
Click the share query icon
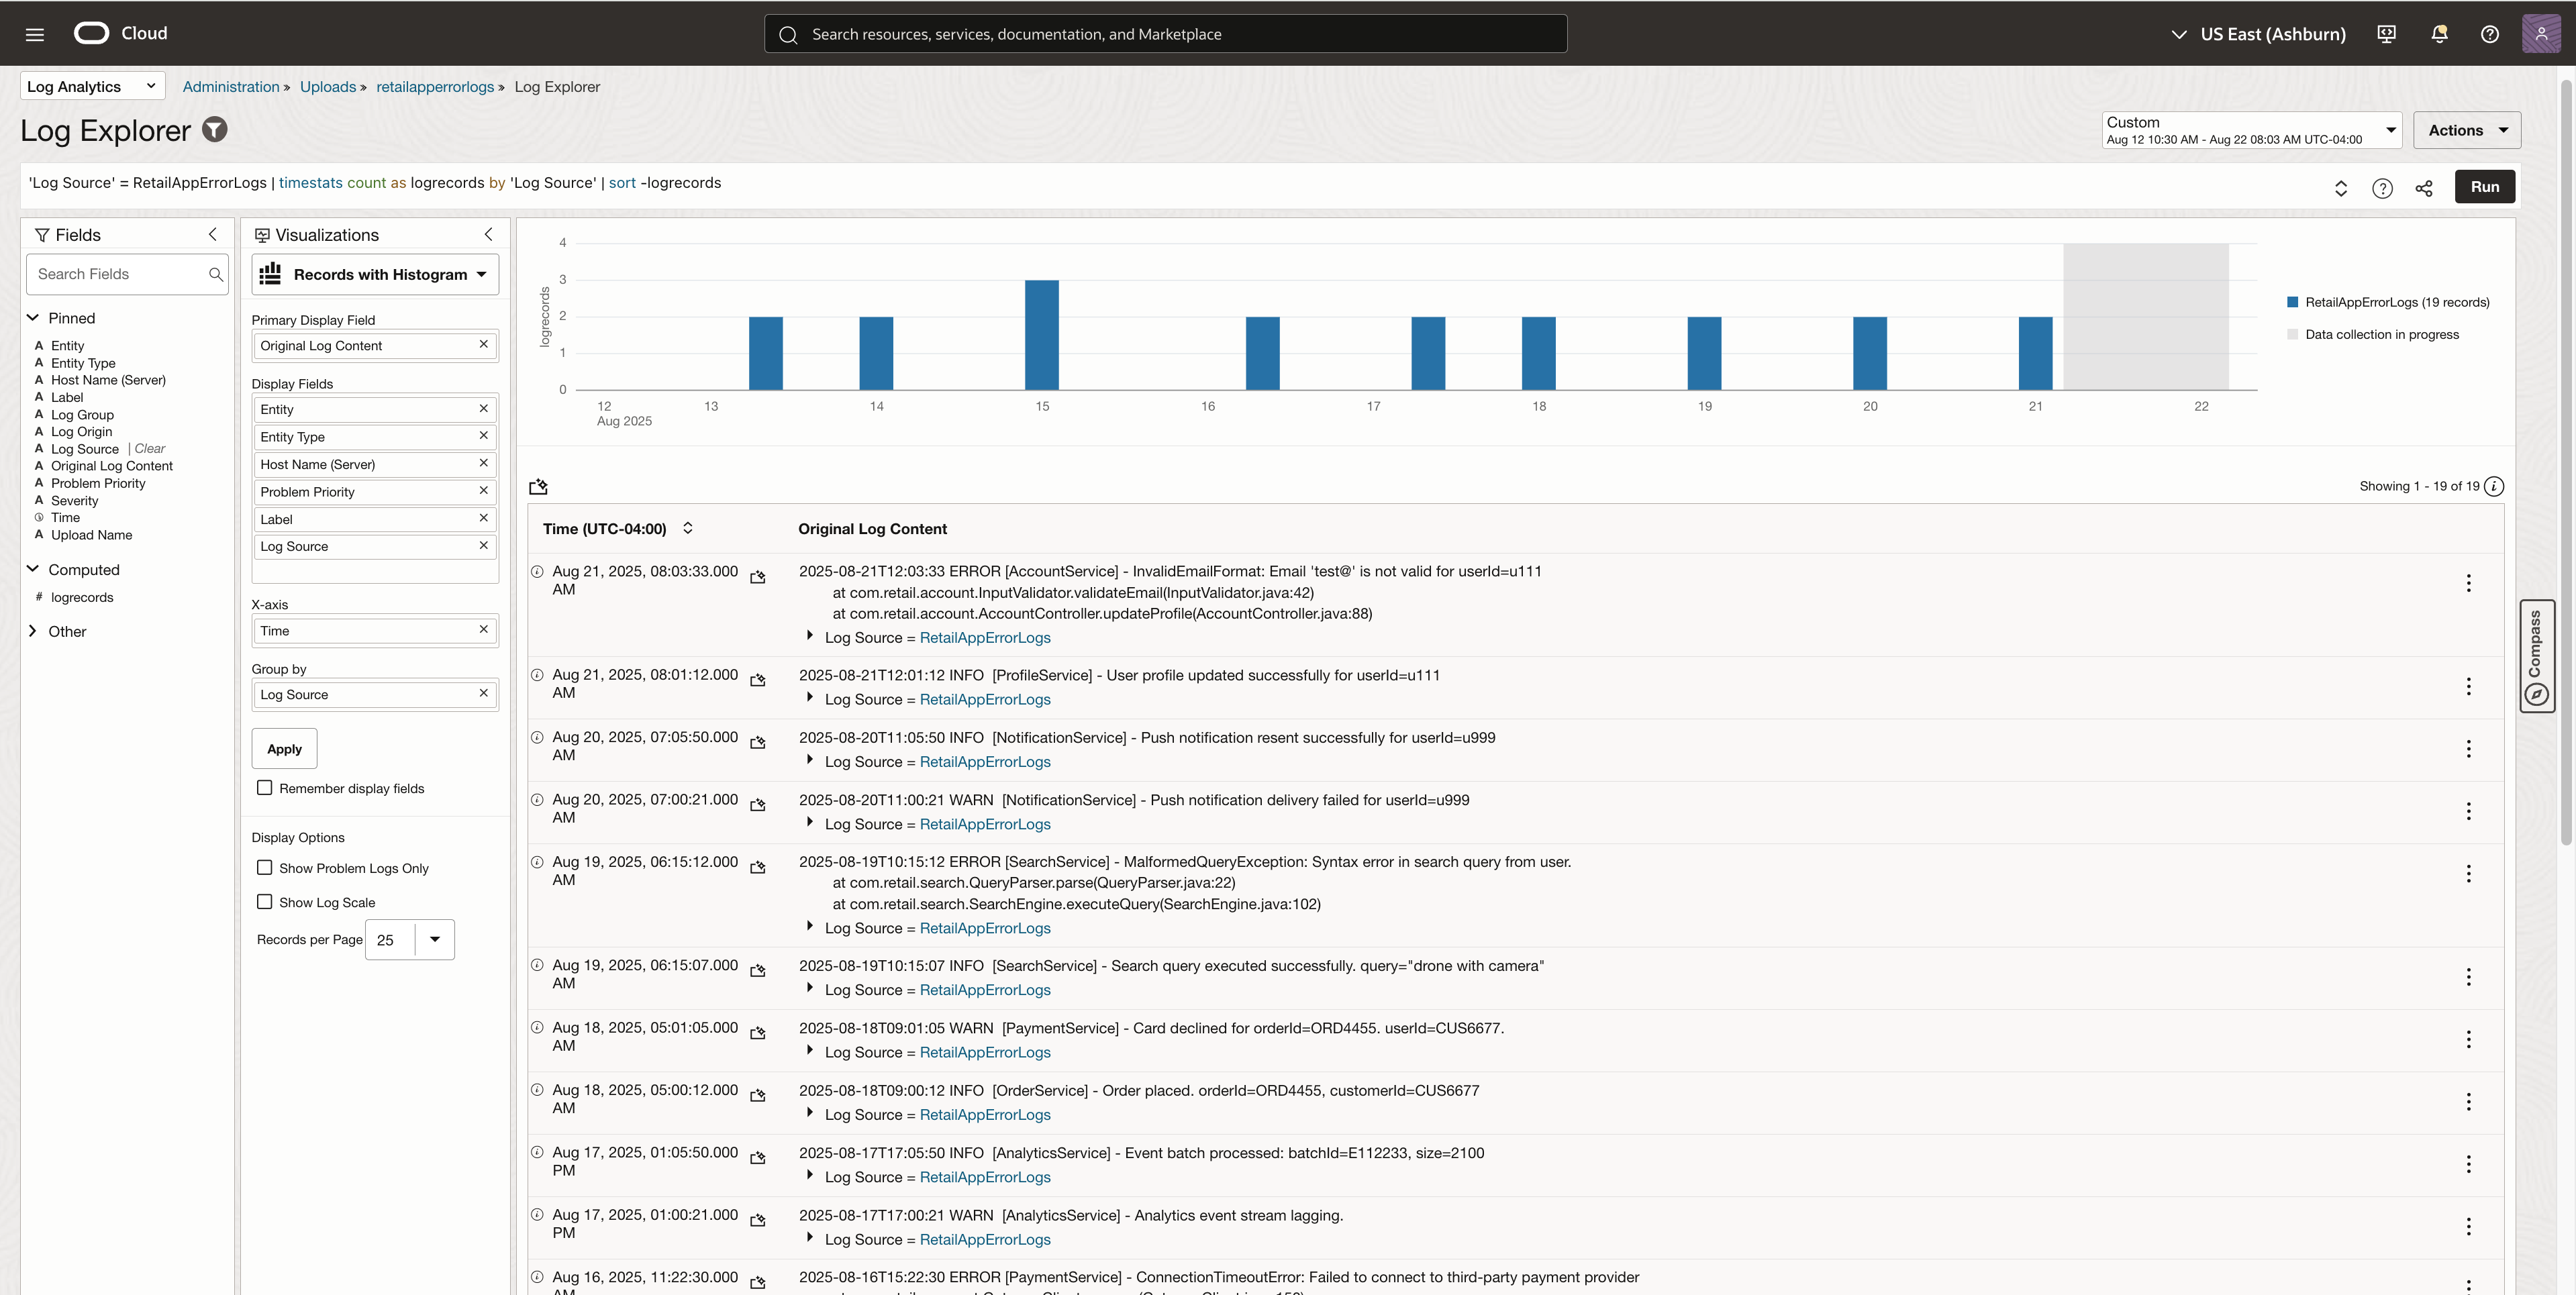tap(2424, 188)
